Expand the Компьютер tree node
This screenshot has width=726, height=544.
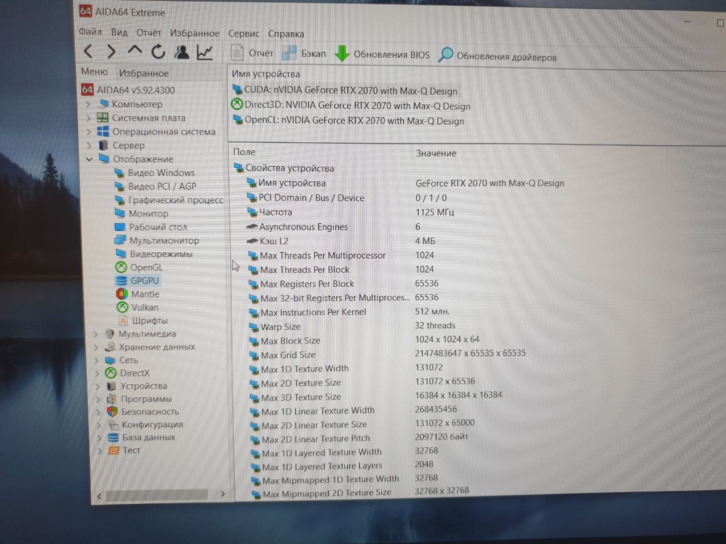[88, 104]
